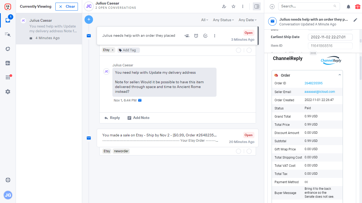Click the pencil edit icon in right panel
The height and width of the screenshot is (203, 362).
click(x=356, y=20)
